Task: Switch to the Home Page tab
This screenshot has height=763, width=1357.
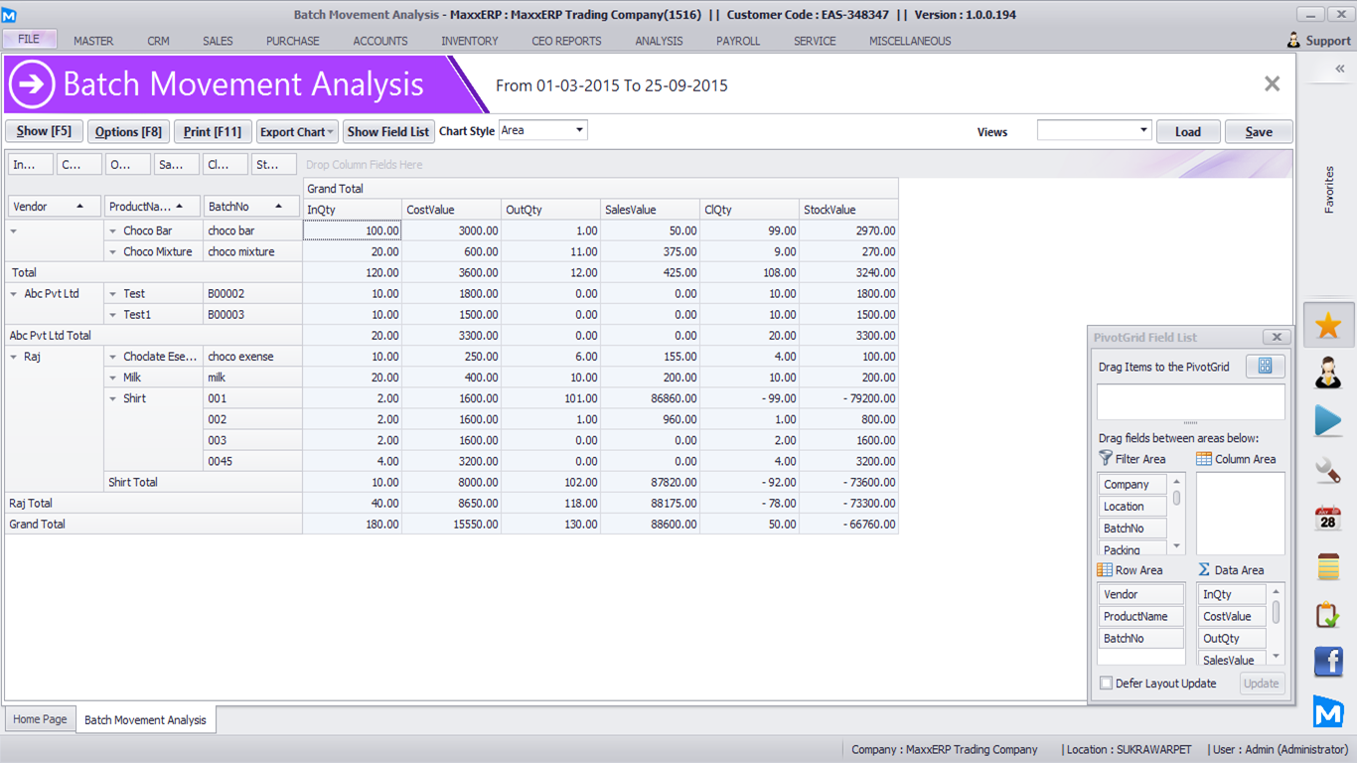Action: click(40, 719)
